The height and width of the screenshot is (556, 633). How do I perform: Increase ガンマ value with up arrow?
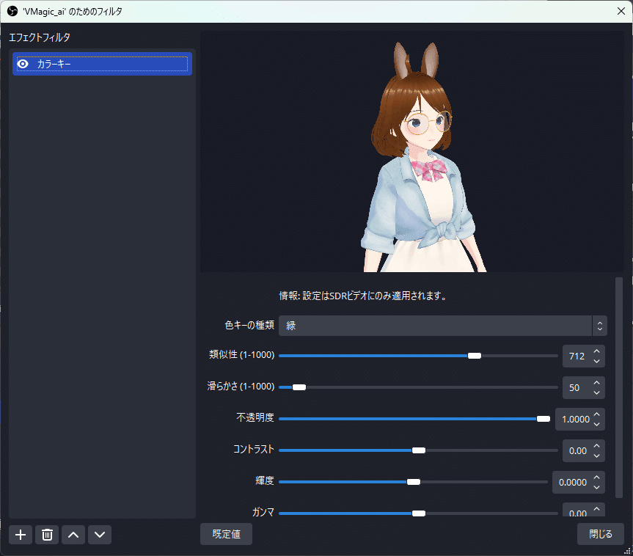click(596, 509)
